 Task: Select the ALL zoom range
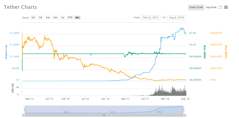tap(77, 18)
